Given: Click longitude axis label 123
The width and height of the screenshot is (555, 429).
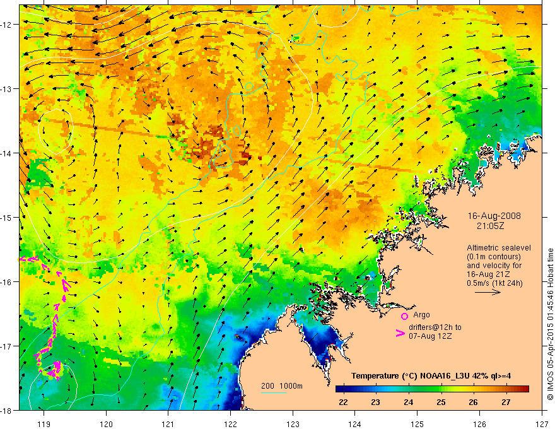Looking at the screenshot, I should pos(293,424).
